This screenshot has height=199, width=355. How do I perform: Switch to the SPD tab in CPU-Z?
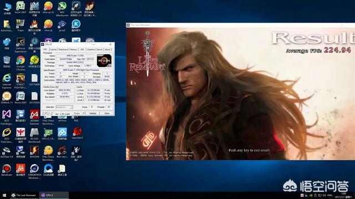(82, 49)
